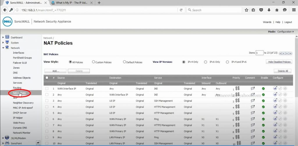Screen dimensions: 298x146
Task: Click the Items start number field
Action: [259, 53]
